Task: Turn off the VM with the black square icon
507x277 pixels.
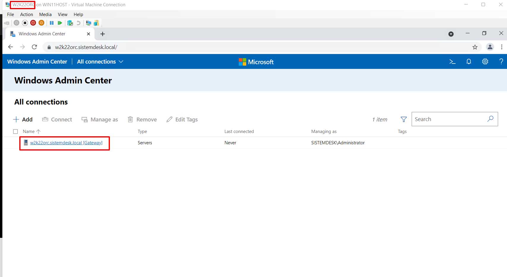Action: coord(25,23)
